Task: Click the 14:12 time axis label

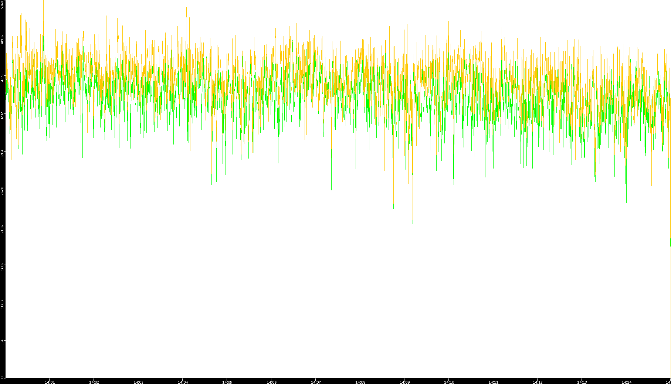Action: [x=538, y=382]
